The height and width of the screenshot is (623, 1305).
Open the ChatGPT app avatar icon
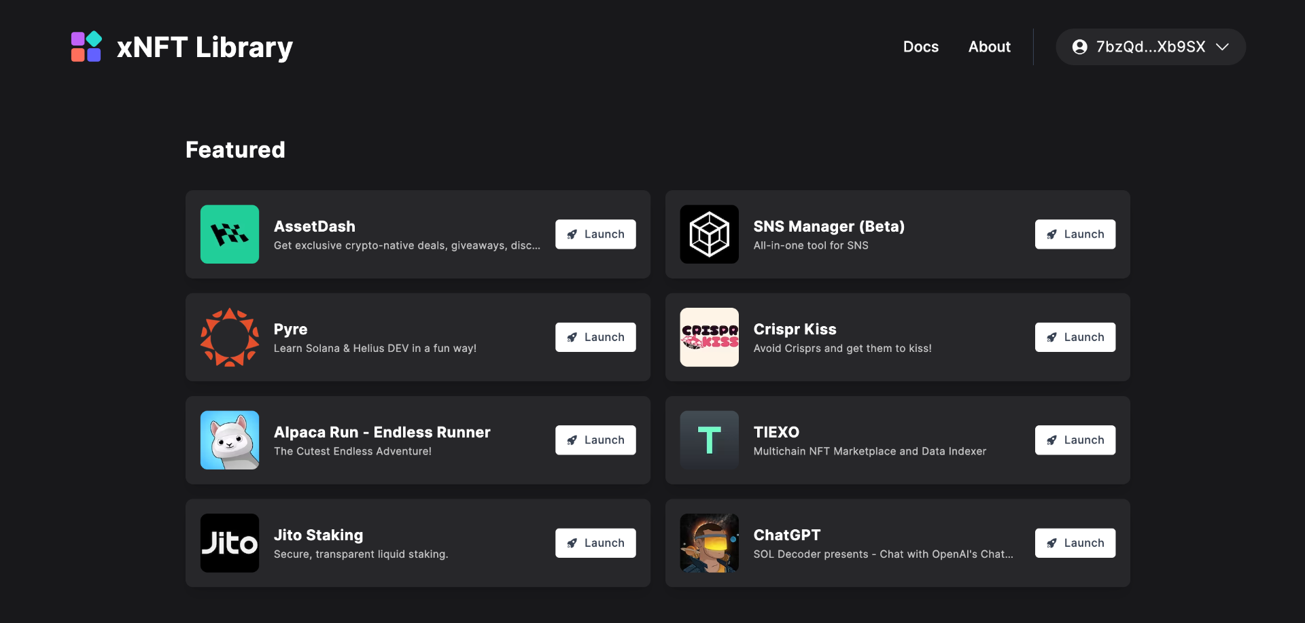click(710, 543)
